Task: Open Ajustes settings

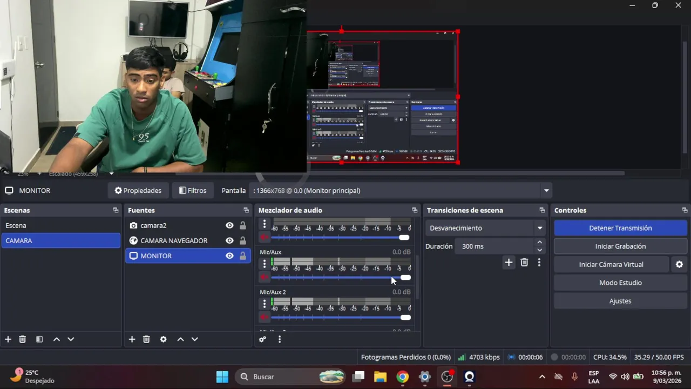Action: [x=620, y=301]
